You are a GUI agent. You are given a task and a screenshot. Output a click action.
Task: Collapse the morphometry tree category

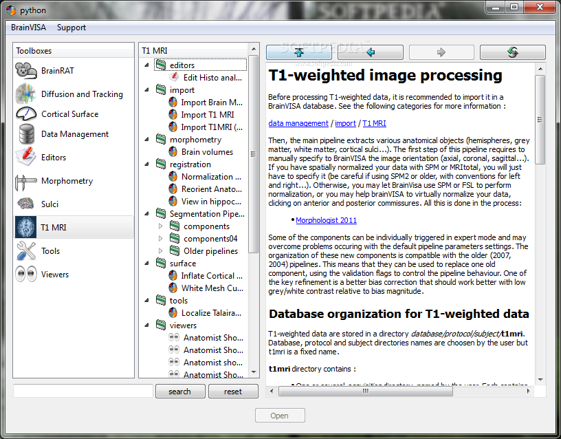(x=147, y=139)
